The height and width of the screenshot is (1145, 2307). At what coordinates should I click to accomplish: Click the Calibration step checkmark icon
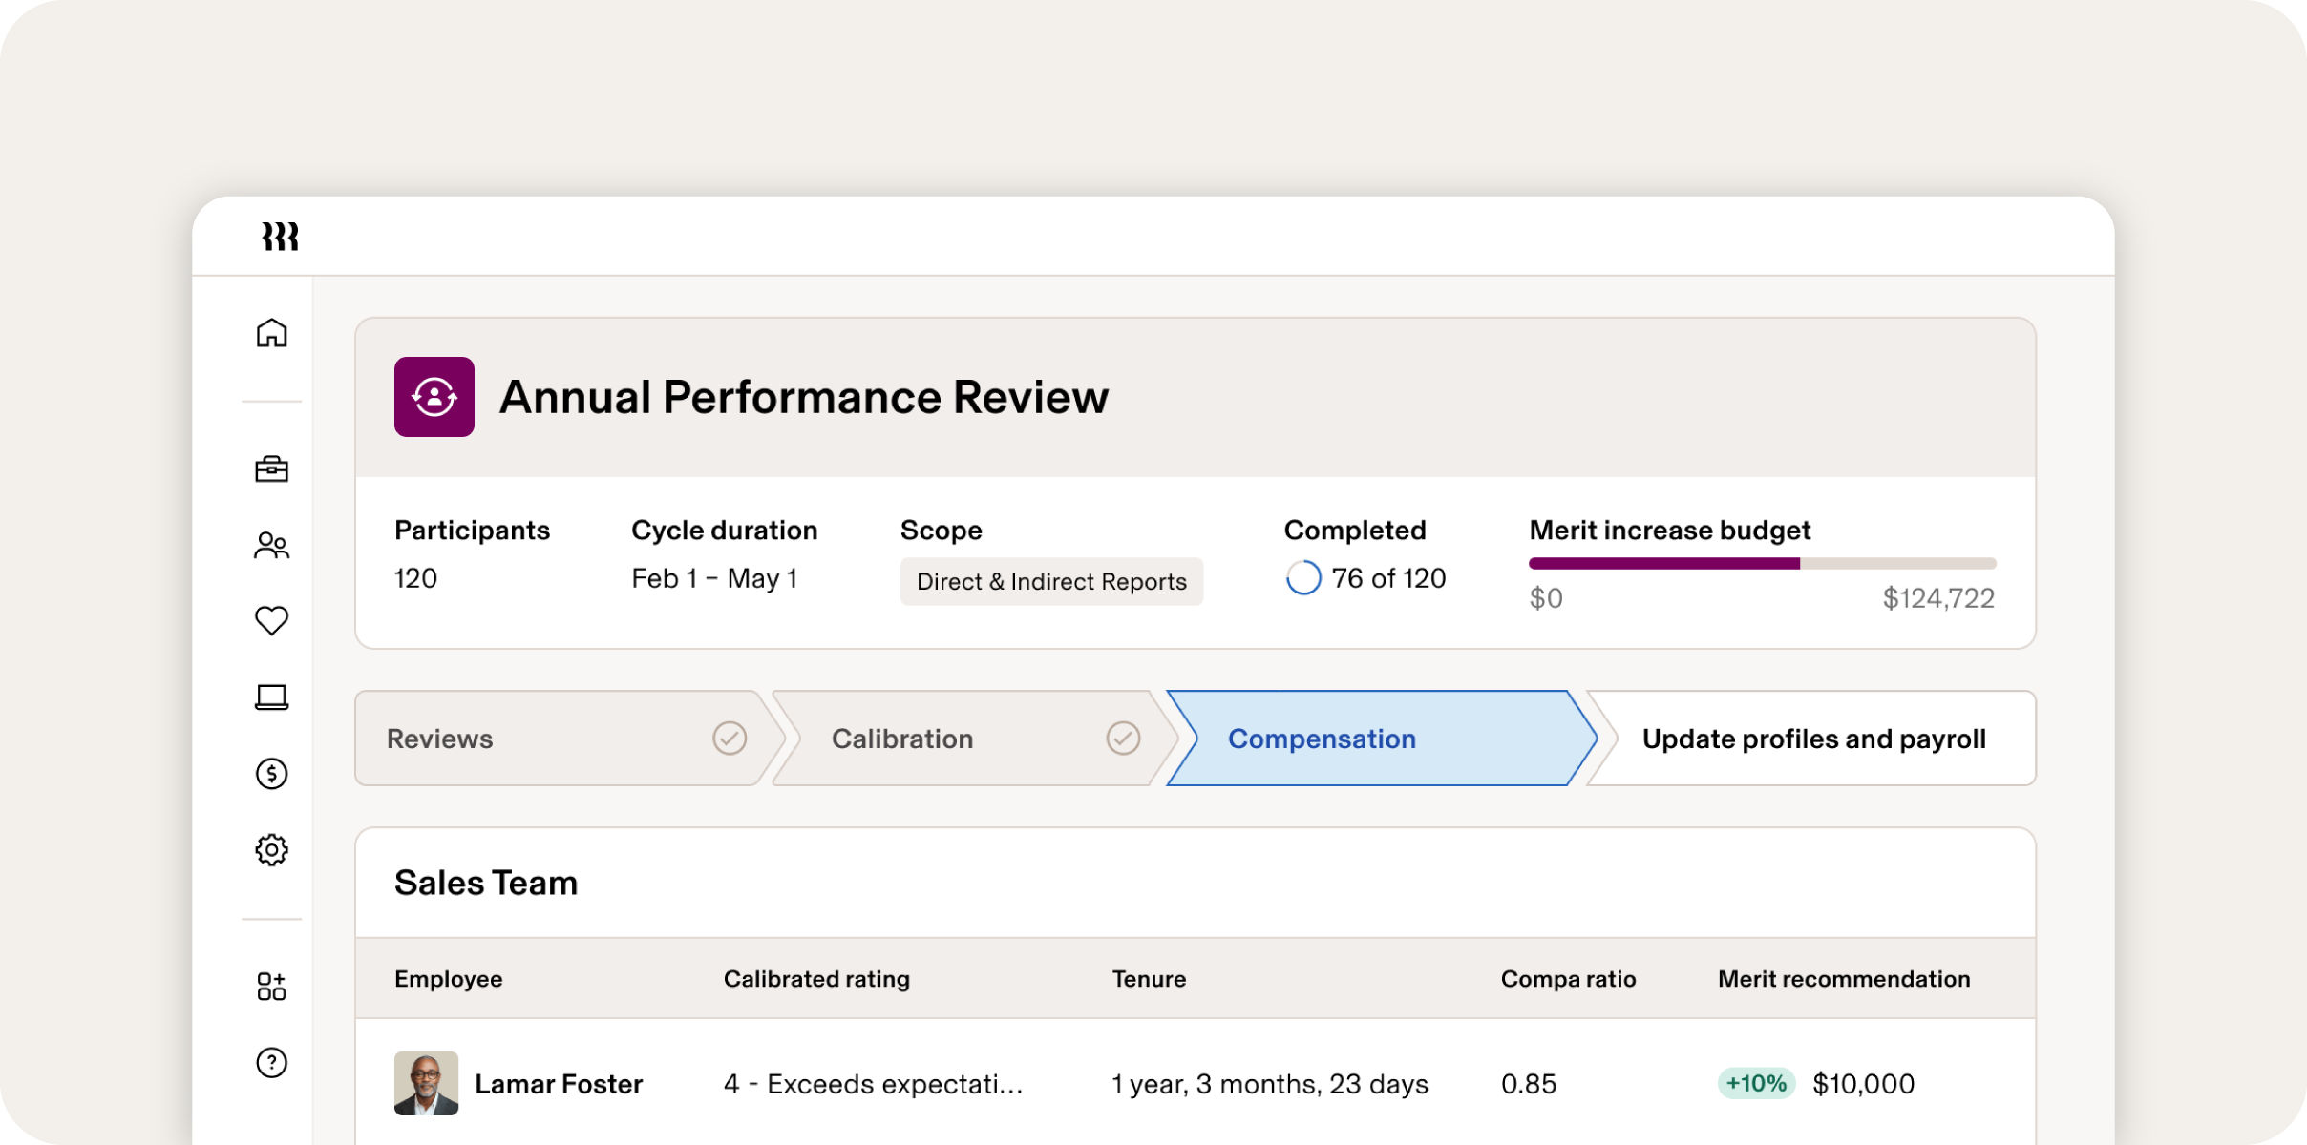[x=1123, y=738]
